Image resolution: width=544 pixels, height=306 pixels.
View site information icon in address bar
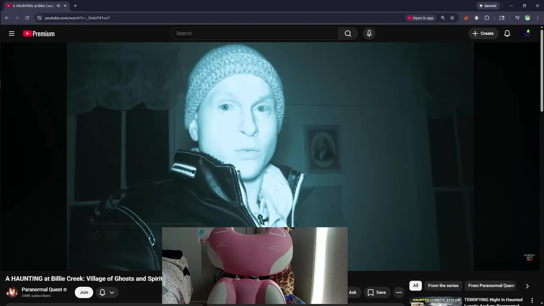(39, 18)
